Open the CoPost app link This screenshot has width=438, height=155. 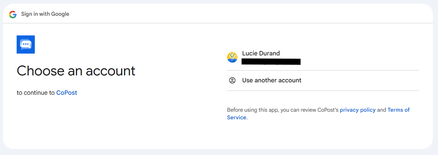click(x=67, y=93)
